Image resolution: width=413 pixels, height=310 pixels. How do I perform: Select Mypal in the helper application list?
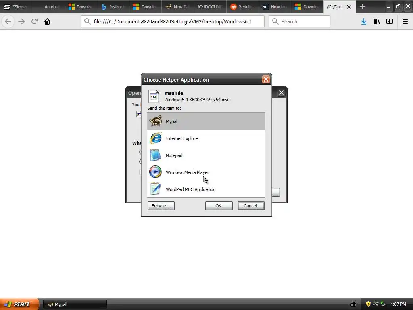(x=206, y=121)
